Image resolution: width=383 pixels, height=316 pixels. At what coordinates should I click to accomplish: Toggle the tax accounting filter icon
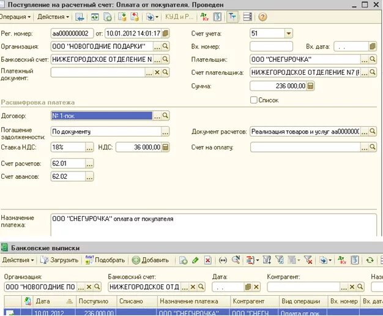coord(232,17)
